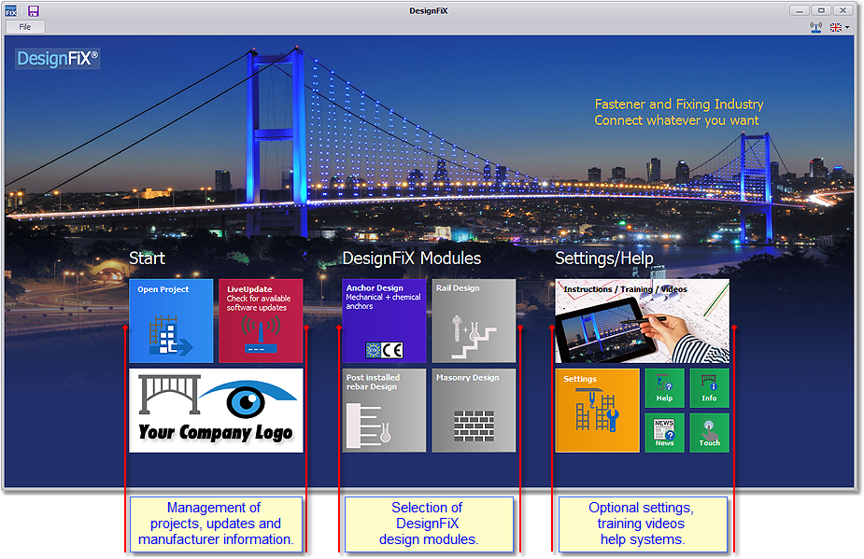Open the Rail Design module
This screenshot has width=864, height=559.
point(474,320)
